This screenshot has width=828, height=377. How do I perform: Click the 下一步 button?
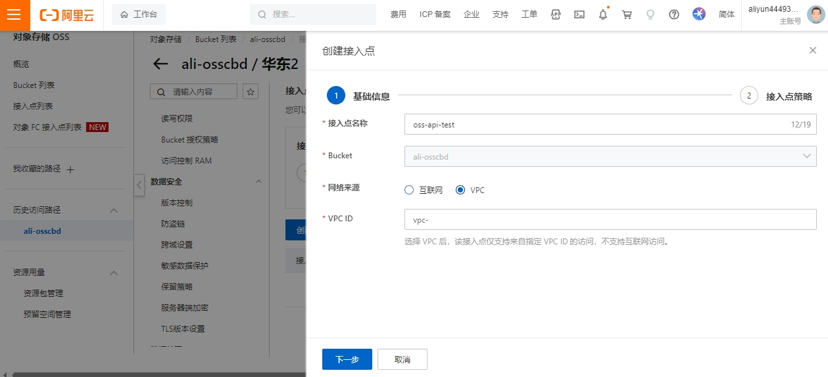[x=347, y=359]
